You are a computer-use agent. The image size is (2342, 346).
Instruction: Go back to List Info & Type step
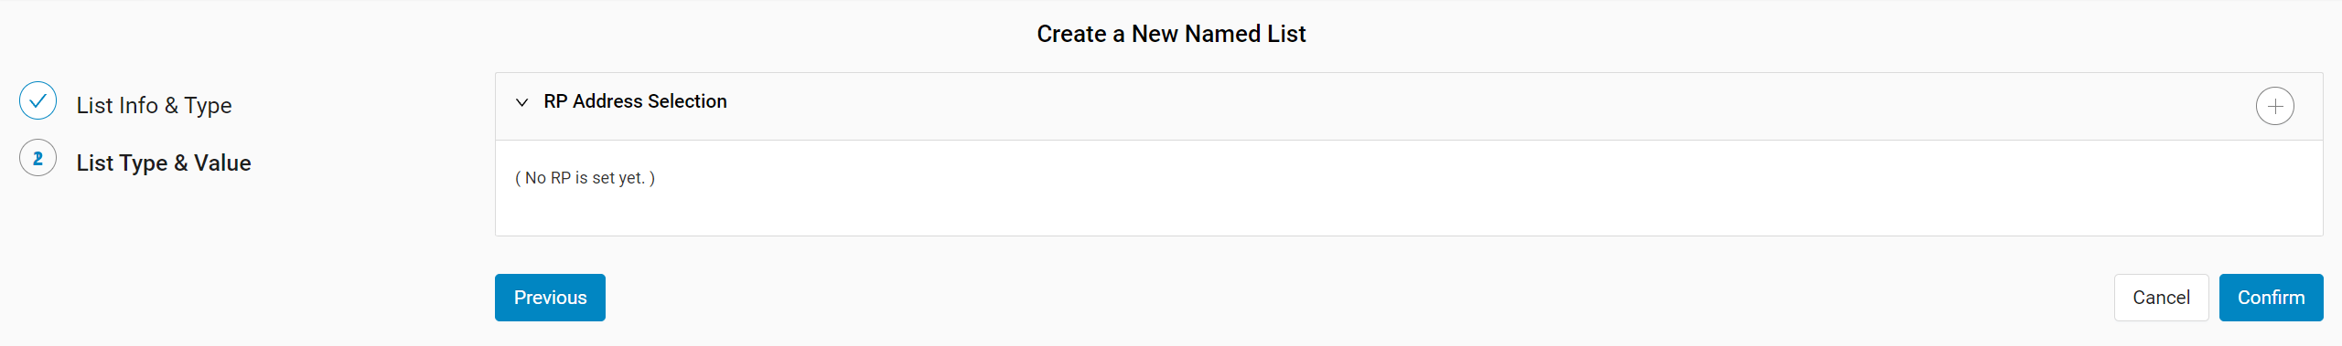point(154,105)
